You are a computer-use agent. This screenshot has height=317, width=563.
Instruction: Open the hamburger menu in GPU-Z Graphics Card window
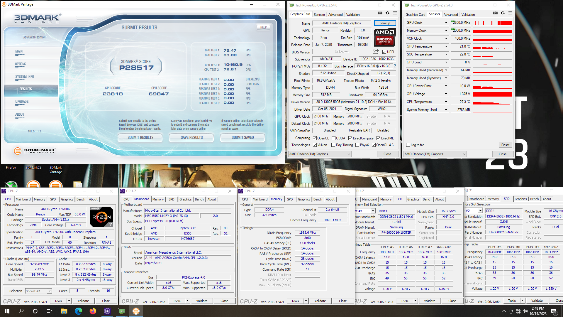click(395, 13)
